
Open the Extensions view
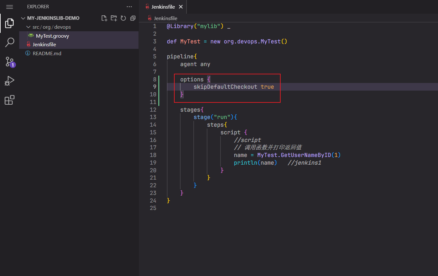click(x=10, y=100)
